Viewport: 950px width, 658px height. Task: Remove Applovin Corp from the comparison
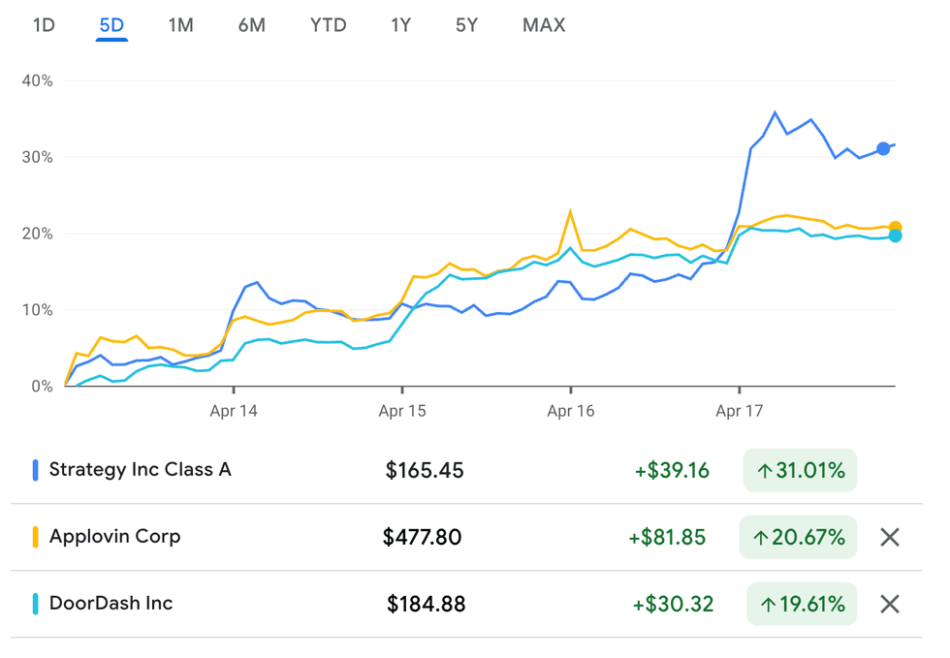coord(889,537)
